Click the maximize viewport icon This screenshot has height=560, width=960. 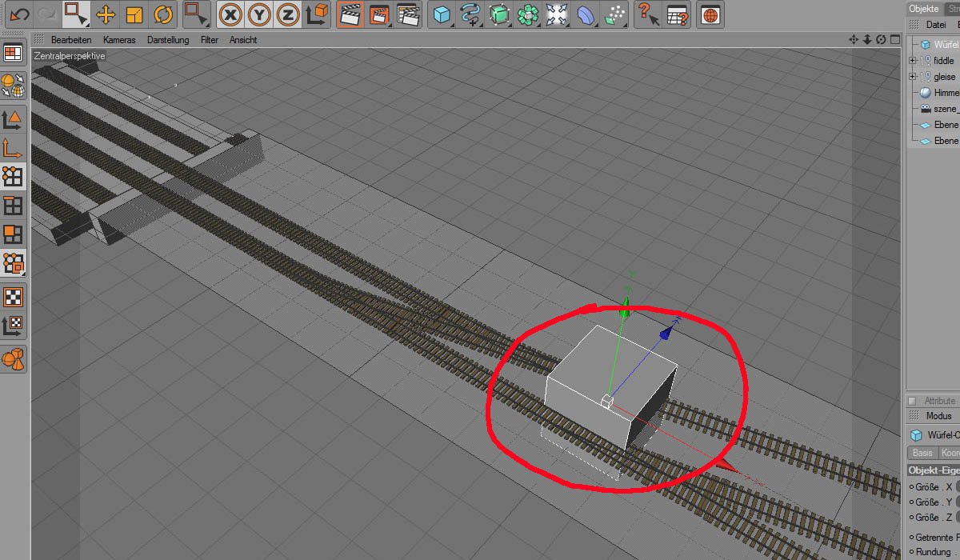coord(895,39)
